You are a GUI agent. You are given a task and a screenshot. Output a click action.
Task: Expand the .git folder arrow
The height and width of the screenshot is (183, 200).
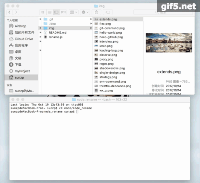91,19
